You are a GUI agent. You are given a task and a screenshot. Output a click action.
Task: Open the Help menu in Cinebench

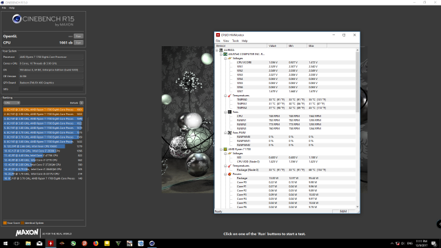(x=12, y=8)
